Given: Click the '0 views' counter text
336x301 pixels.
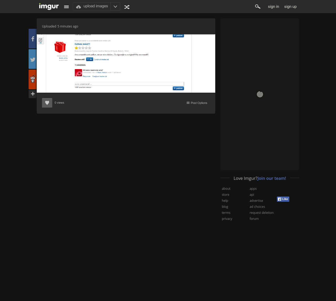Looking at the screenshot, I should pos(59,103).
